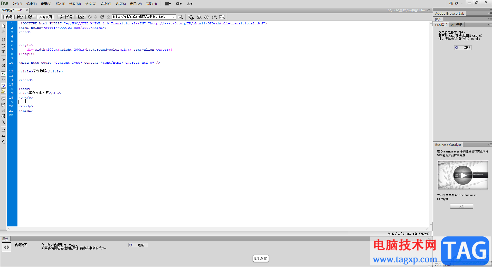This screenshot has width=492, height=267.
Task: Restore down the document window icon
Action: click(429, 10)
